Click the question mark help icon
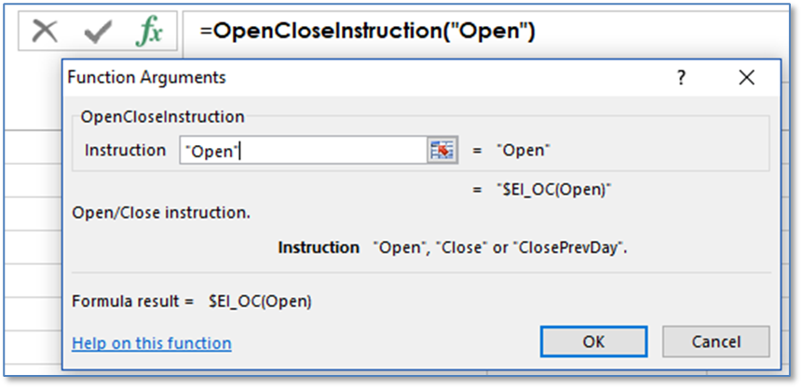Viewport: 803px width, 388px height. [x=681, y=78]
